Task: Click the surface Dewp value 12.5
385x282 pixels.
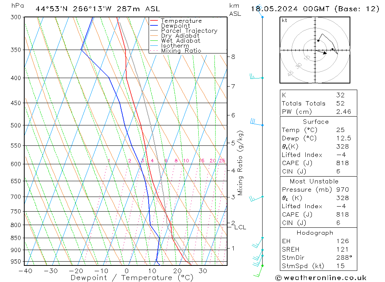Action: click(x=343, y=138)
